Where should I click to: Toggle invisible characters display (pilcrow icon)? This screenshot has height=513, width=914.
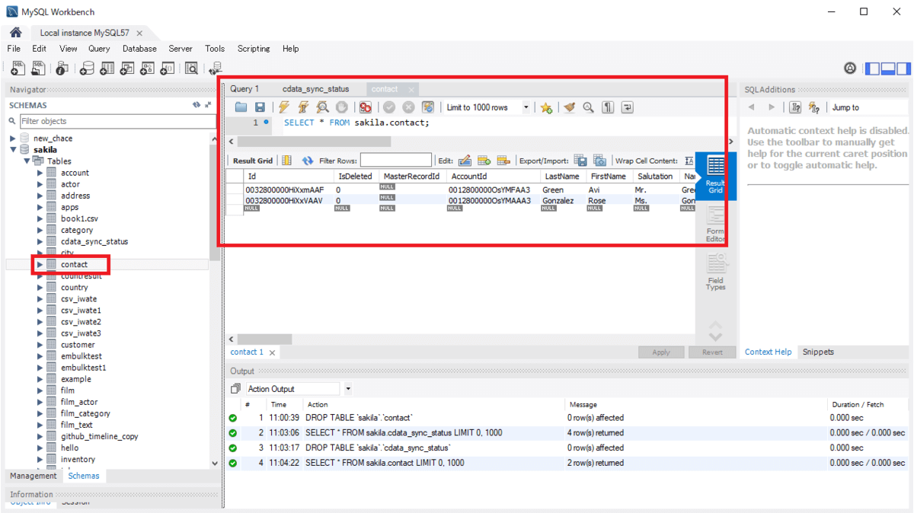tap(608, 108)
